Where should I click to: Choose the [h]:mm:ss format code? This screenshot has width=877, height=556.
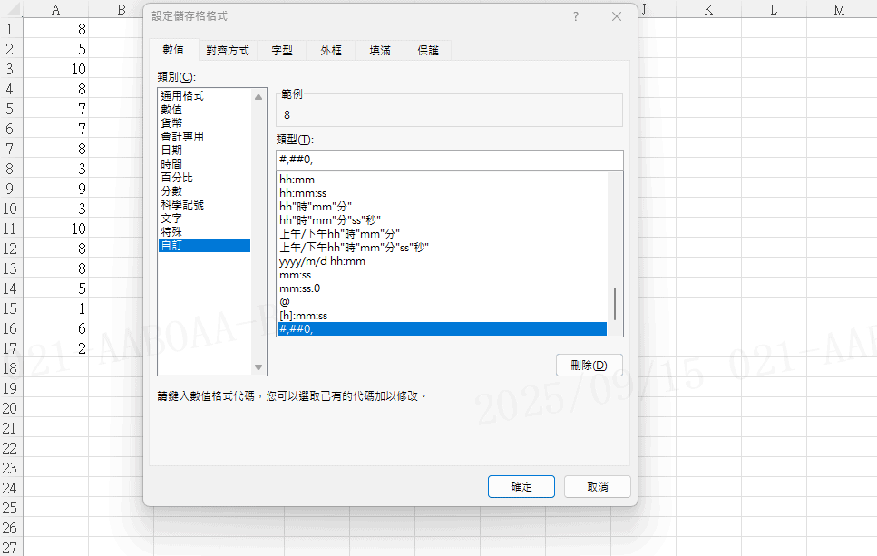pos(304,316)
